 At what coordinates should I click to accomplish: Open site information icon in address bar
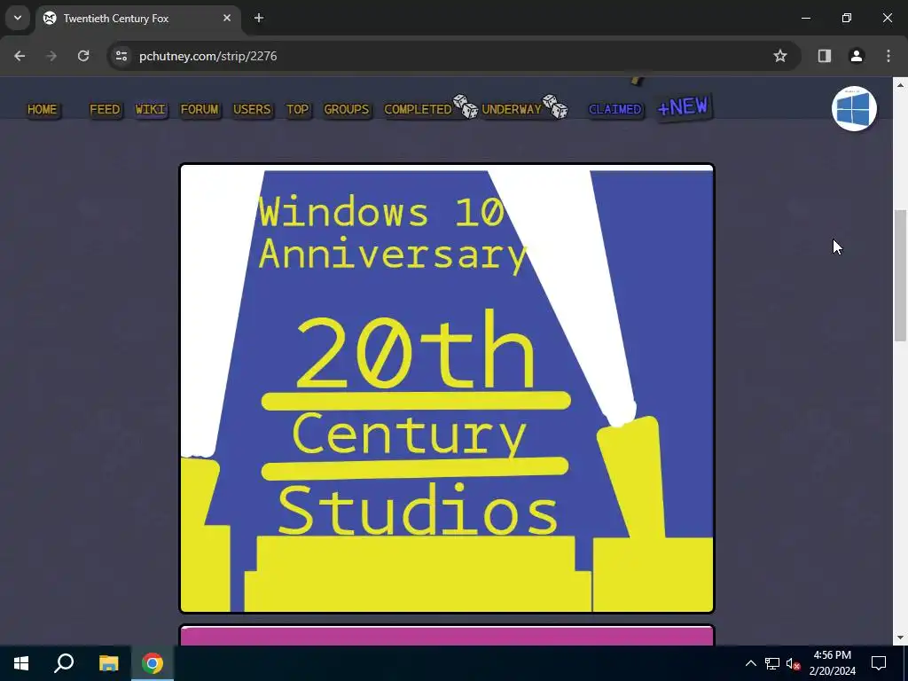[x=121, y=56]
